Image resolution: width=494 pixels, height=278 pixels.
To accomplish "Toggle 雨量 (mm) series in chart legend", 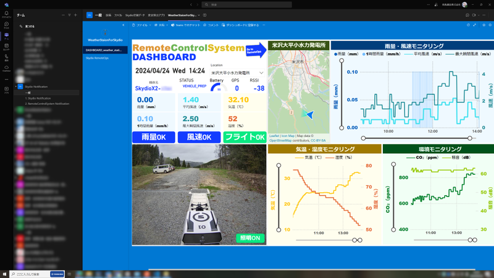I will tap(348, 54).
